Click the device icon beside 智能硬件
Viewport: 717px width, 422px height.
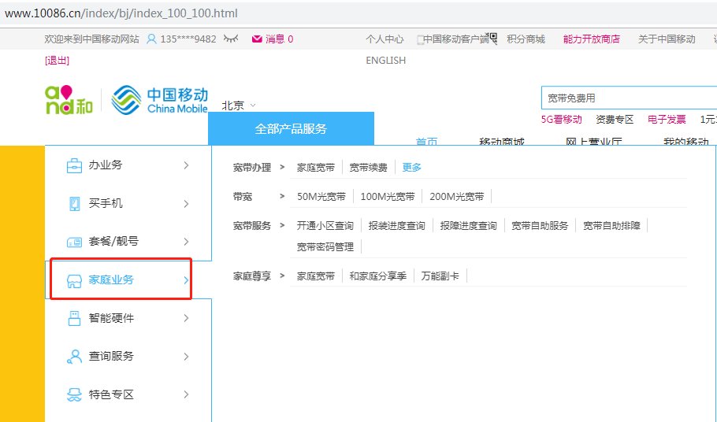(x=74, y=318)
